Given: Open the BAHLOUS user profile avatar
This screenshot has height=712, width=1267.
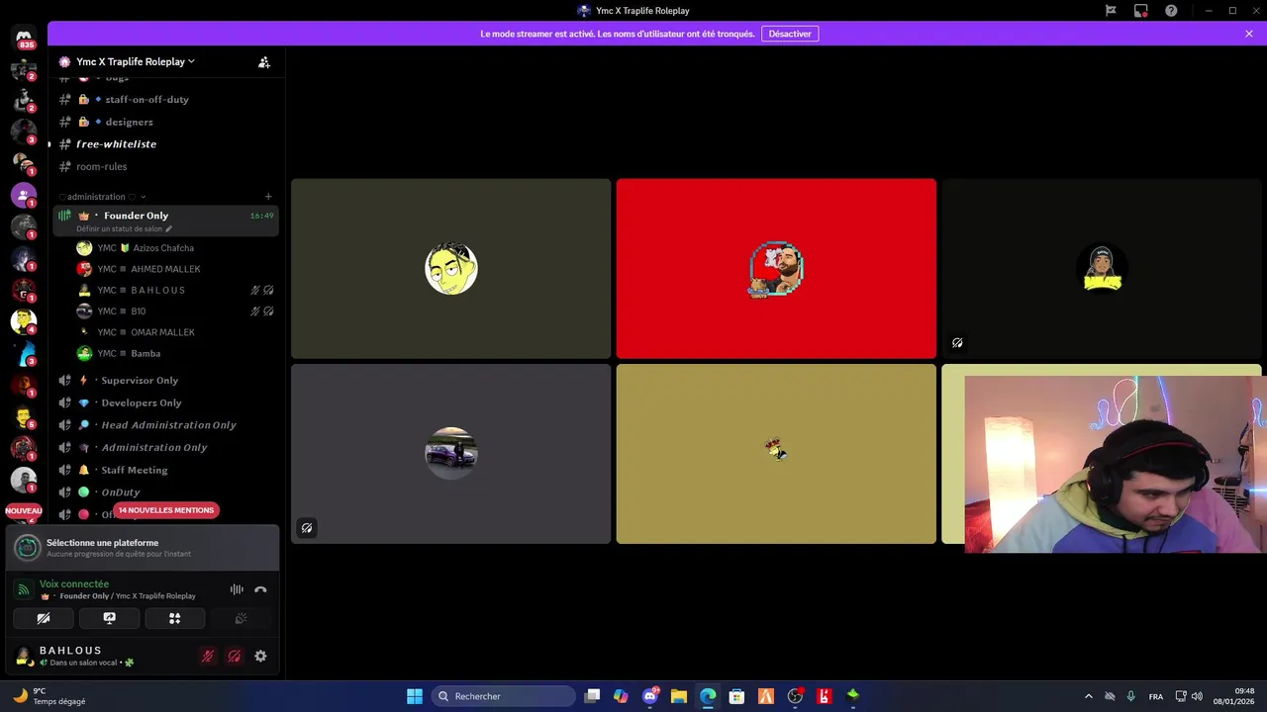Looking at the screenshot, I should click(24, 656).
